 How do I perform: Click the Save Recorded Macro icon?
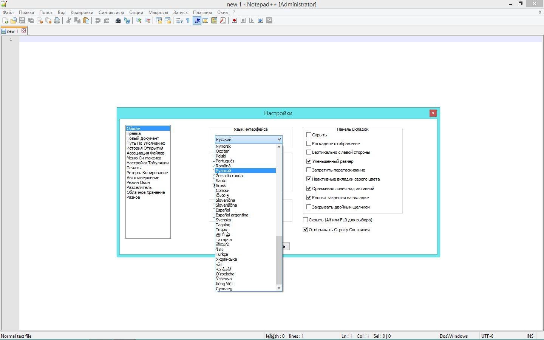point(269,20)
